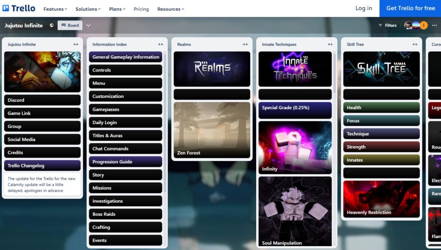Click the Innate Techniques list scrollbar
441x250 pixels.
(334, 73)
